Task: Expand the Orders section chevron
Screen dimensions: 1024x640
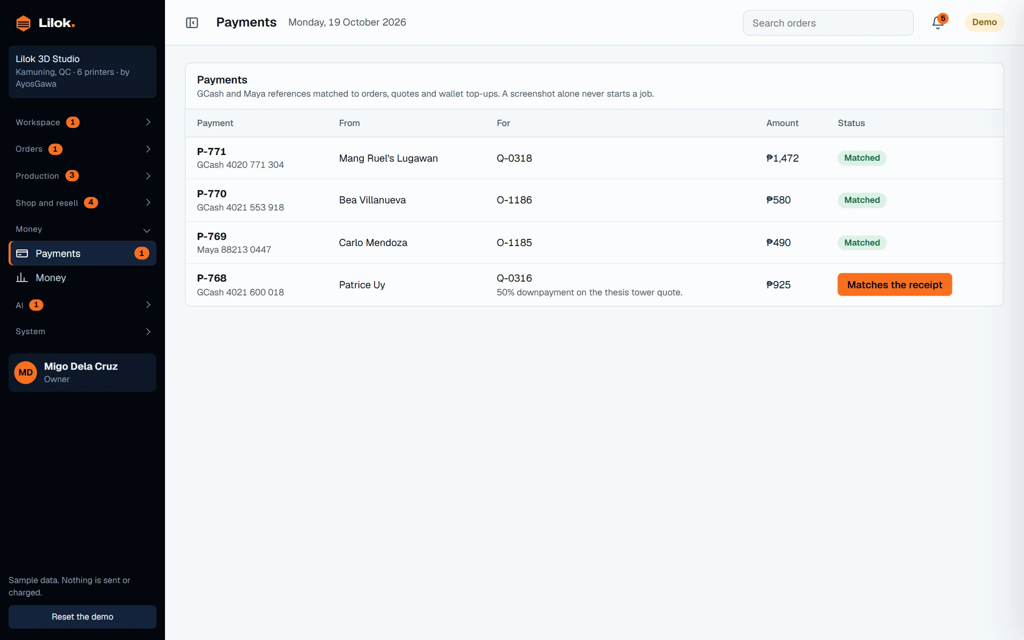Action: 148,149
